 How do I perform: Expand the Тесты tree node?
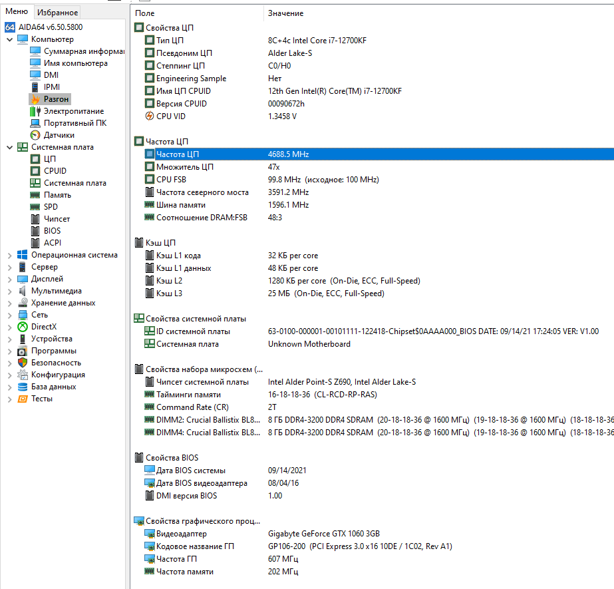click(x=10, y=399)
